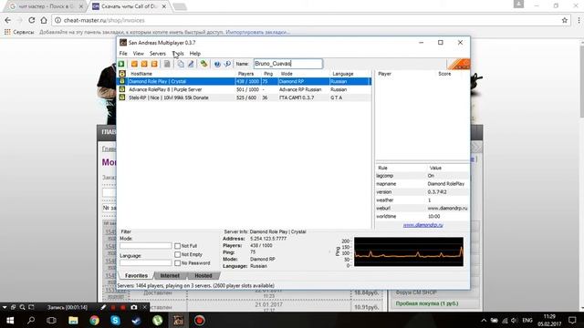
Task: Reload the Chrome page
Action: [32, 20]
